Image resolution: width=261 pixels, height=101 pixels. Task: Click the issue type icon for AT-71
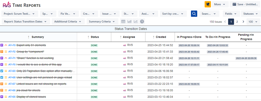tap(2, 58)
